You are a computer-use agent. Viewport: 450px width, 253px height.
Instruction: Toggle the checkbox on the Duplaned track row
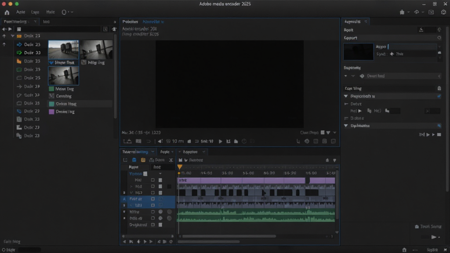pos(152,224)
